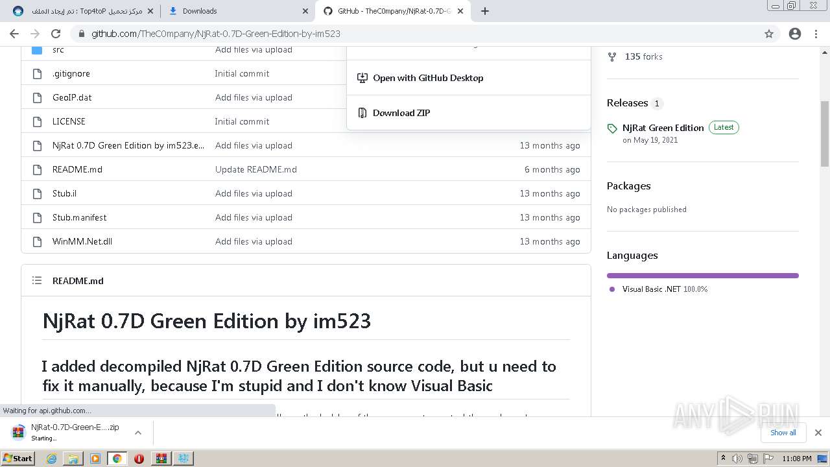Open the Releases section heading

[628, 103]
